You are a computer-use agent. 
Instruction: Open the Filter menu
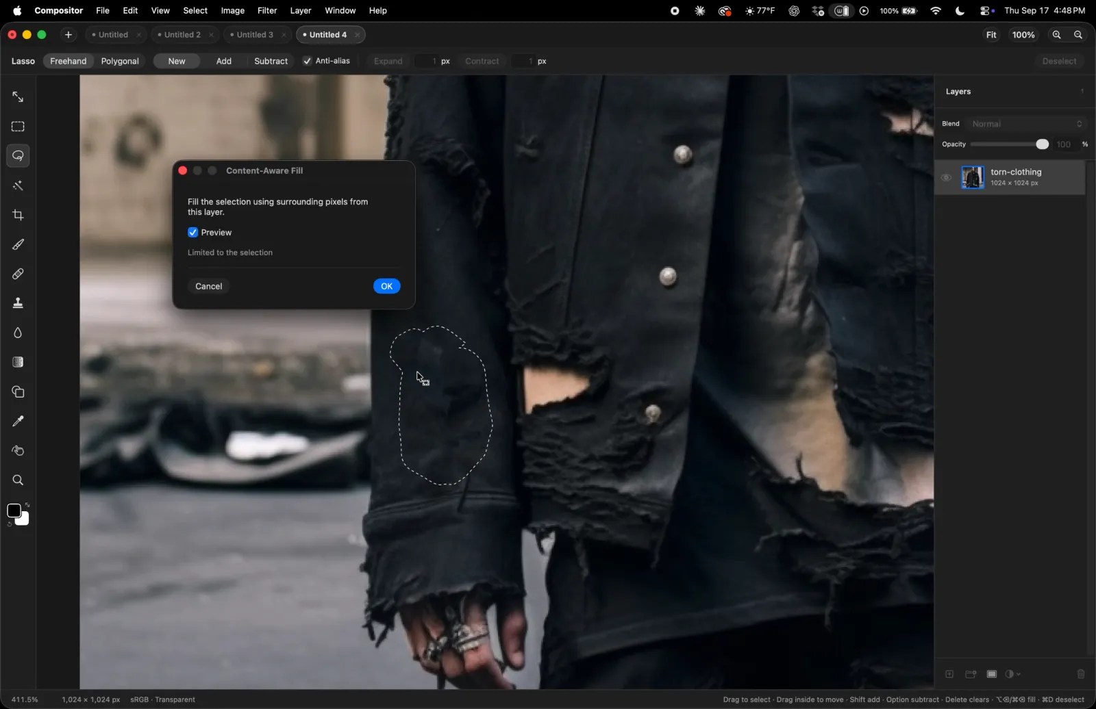click(x=267, y=10)
